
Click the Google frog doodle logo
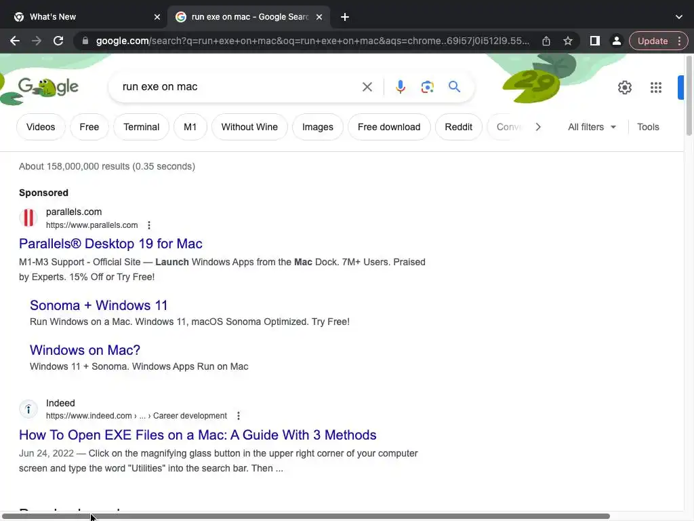point(48,87)
